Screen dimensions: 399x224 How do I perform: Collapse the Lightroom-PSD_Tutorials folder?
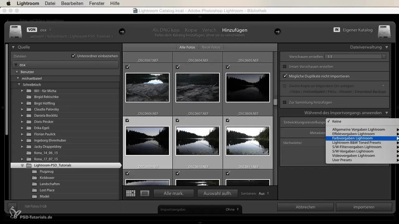point(22,166)
